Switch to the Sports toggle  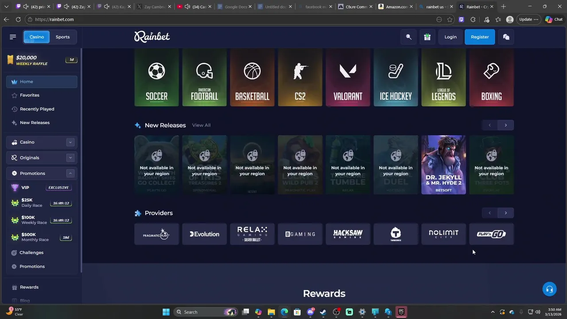tap(62, 37)
